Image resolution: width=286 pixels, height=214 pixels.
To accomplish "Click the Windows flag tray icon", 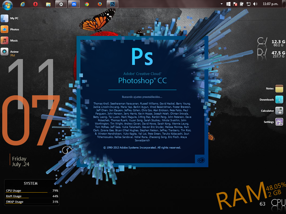I will [228, 4].
